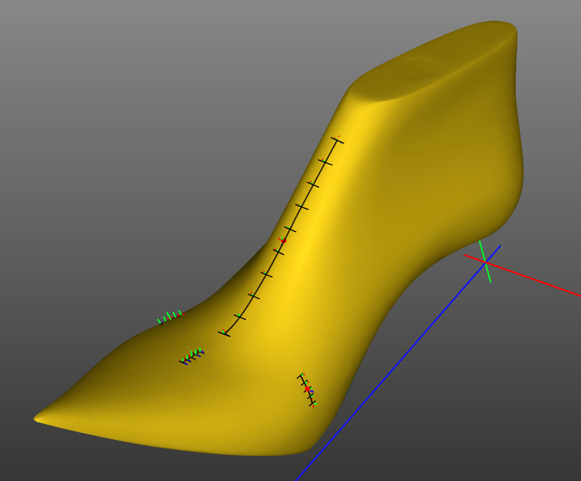
Task: Click the upper end tick of the long curve
Action: [337, 140]
